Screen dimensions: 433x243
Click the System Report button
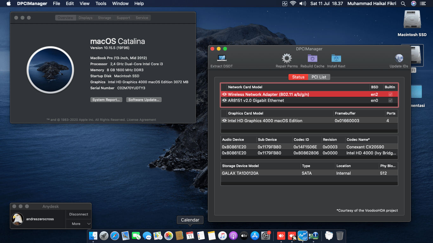(106, 100)
